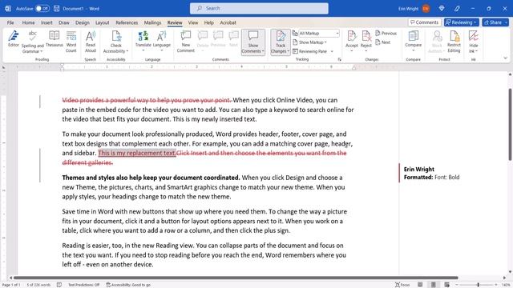Open Reject dropdown arrow
This screenshot has width=513, height=288.
366,51
